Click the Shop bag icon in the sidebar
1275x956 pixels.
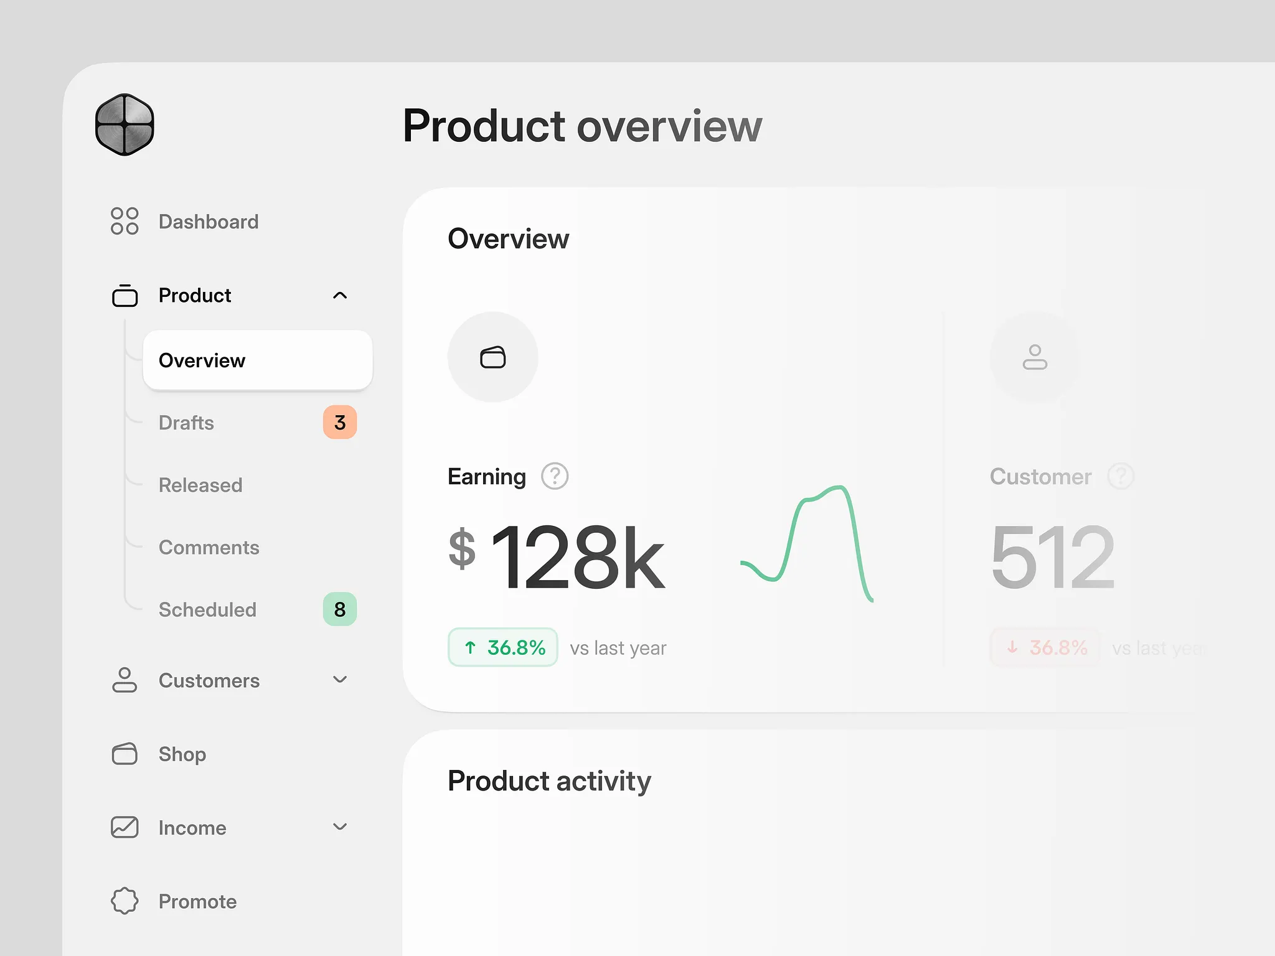[125, 754]
